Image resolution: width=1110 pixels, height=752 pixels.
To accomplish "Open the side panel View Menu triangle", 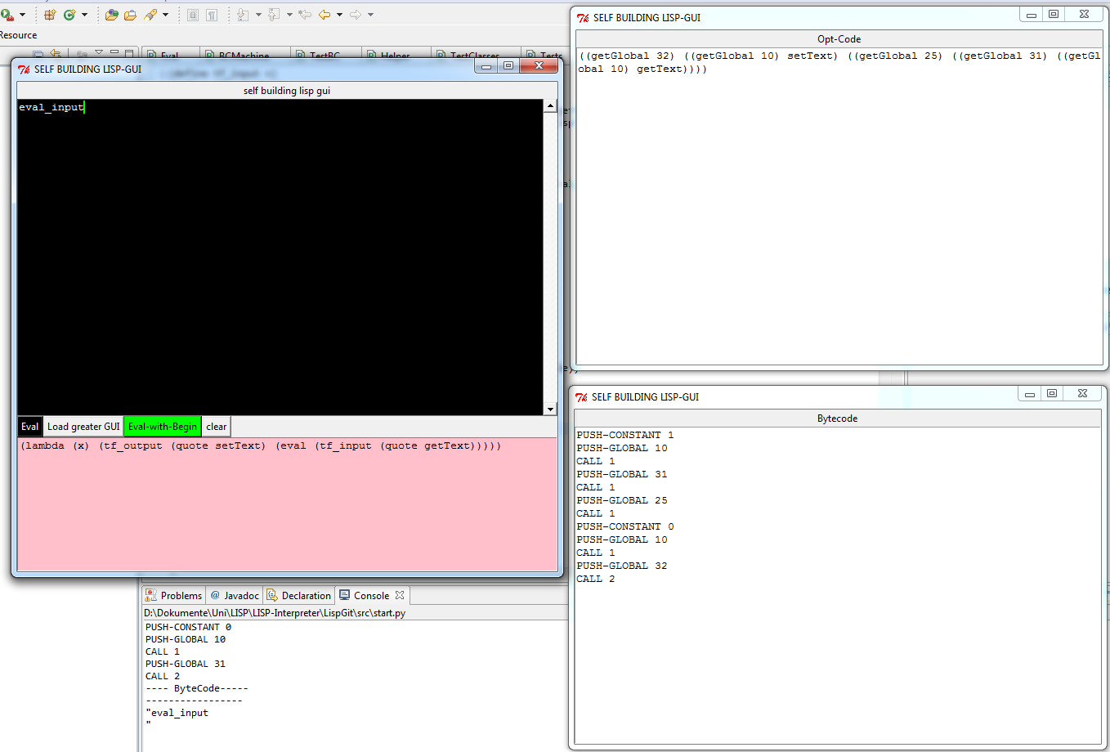I will tap(99, 54).
